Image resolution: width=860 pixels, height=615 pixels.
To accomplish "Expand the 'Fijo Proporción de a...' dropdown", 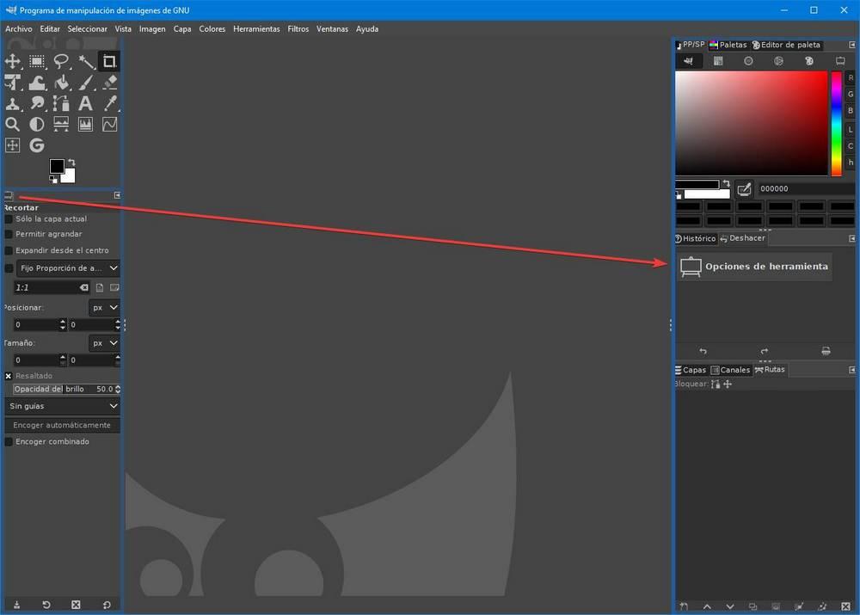I will tap(68, 268).
